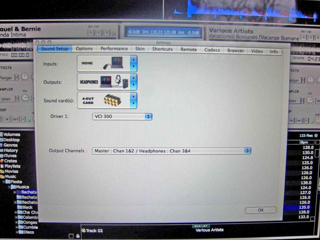Image resolution: width=320 pixels, height=240 pixels.
Task: Click the up arrow of the Inputs selector
Action: coord(134,60)
